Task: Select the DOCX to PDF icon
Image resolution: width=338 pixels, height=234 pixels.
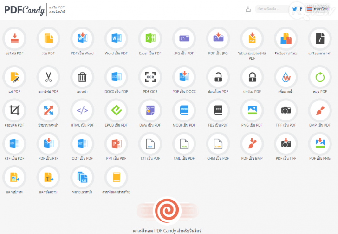Action: pyautogui.click(x=117, y=77)
